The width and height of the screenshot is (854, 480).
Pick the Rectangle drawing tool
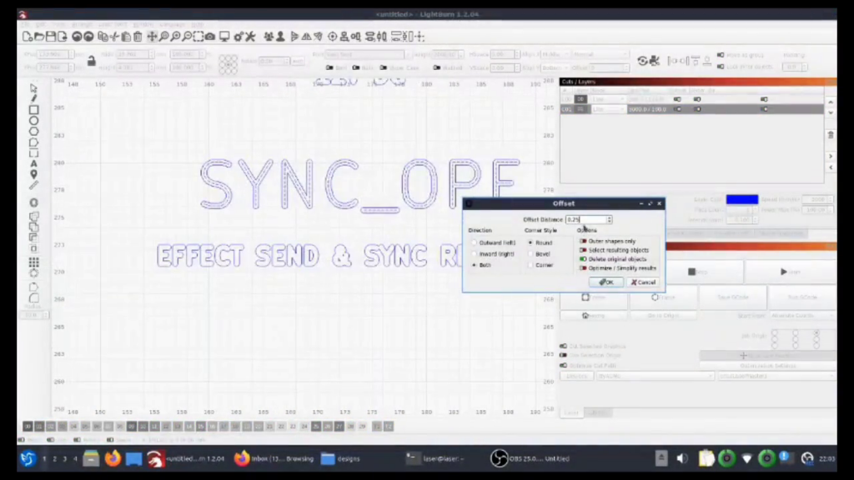[33, 110]
